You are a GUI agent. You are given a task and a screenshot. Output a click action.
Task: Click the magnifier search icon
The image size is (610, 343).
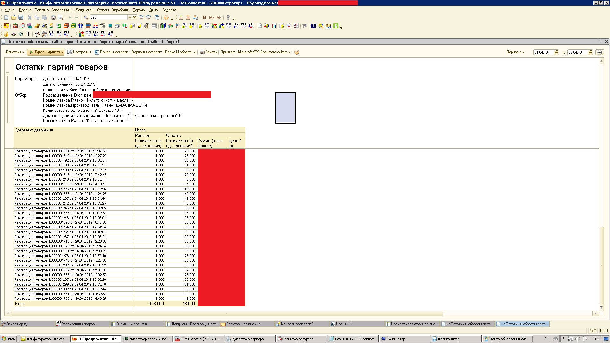click(x=86, y=17)
